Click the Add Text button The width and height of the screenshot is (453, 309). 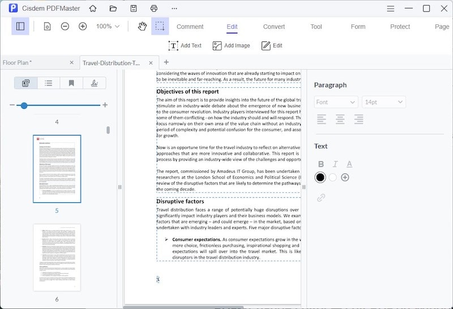click(185, 45)
